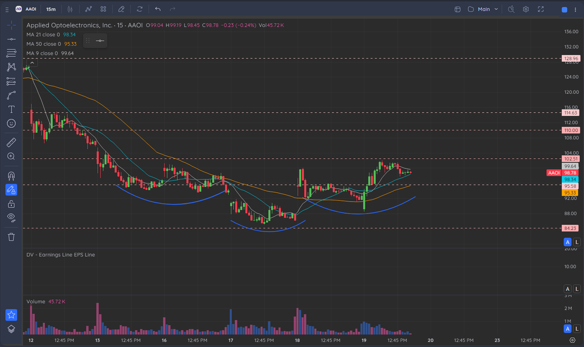This screenshot has width=584, height=347.
Task: Click the toolbar drag handle dots
Action: tap(6, 9)
